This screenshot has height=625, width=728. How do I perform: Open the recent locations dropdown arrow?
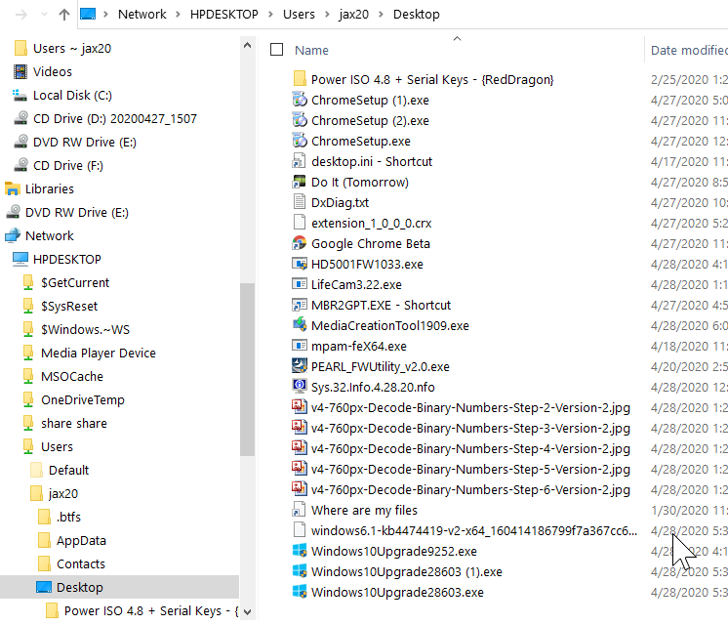pos(44,15)
